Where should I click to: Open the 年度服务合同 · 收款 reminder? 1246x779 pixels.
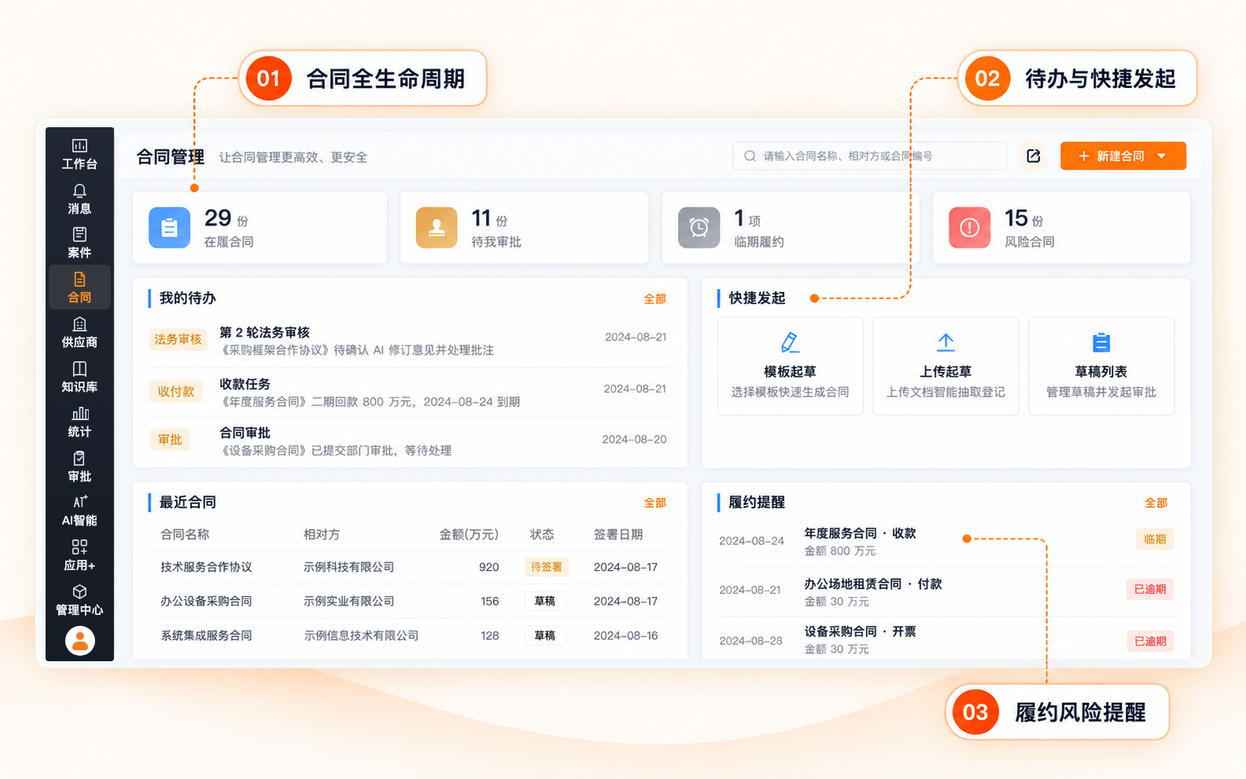click(946, 541)
